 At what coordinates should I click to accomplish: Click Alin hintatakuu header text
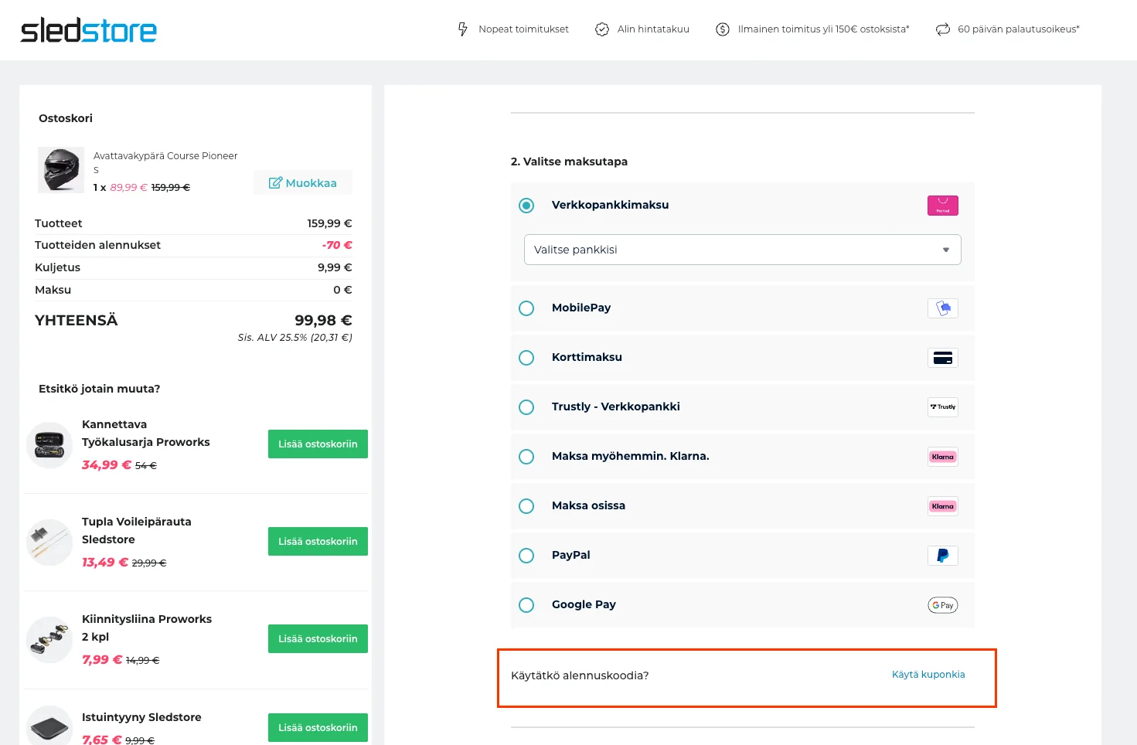click(x=653, y=29)
